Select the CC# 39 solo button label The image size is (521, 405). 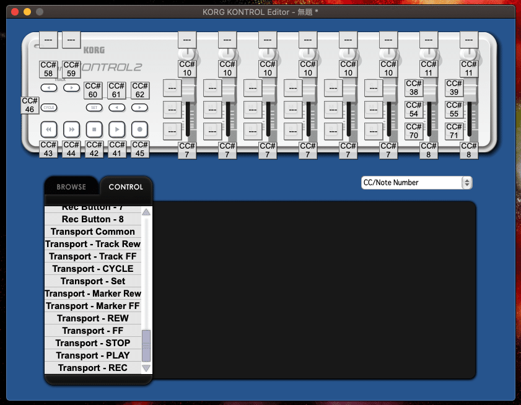click(x=454, y=88)
